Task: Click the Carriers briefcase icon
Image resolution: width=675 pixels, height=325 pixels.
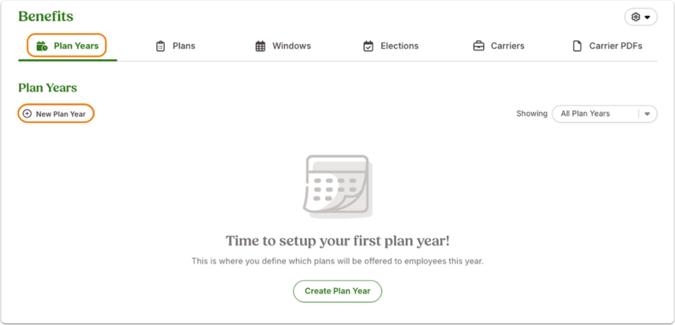Action: [x=478, y=46]
